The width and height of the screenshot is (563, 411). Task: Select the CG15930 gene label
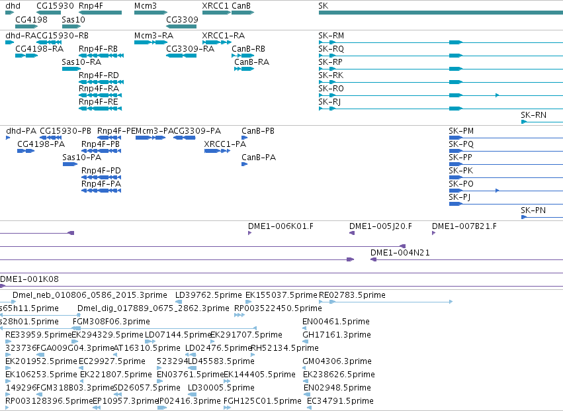point(55,6)
